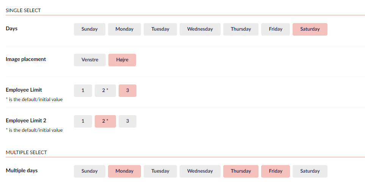This screenshot has height=195, width=365.
Task: Choose default 2 * for Employee Limit
Action: pyautogui.click(x=105, y=90)
